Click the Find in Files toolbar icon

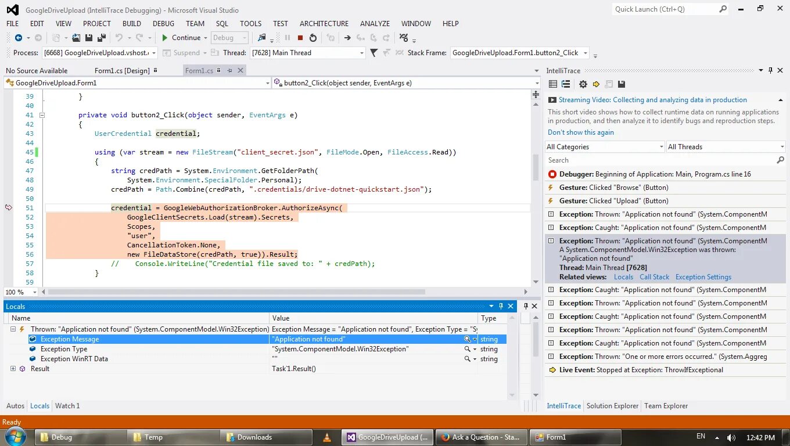[262, 38]
